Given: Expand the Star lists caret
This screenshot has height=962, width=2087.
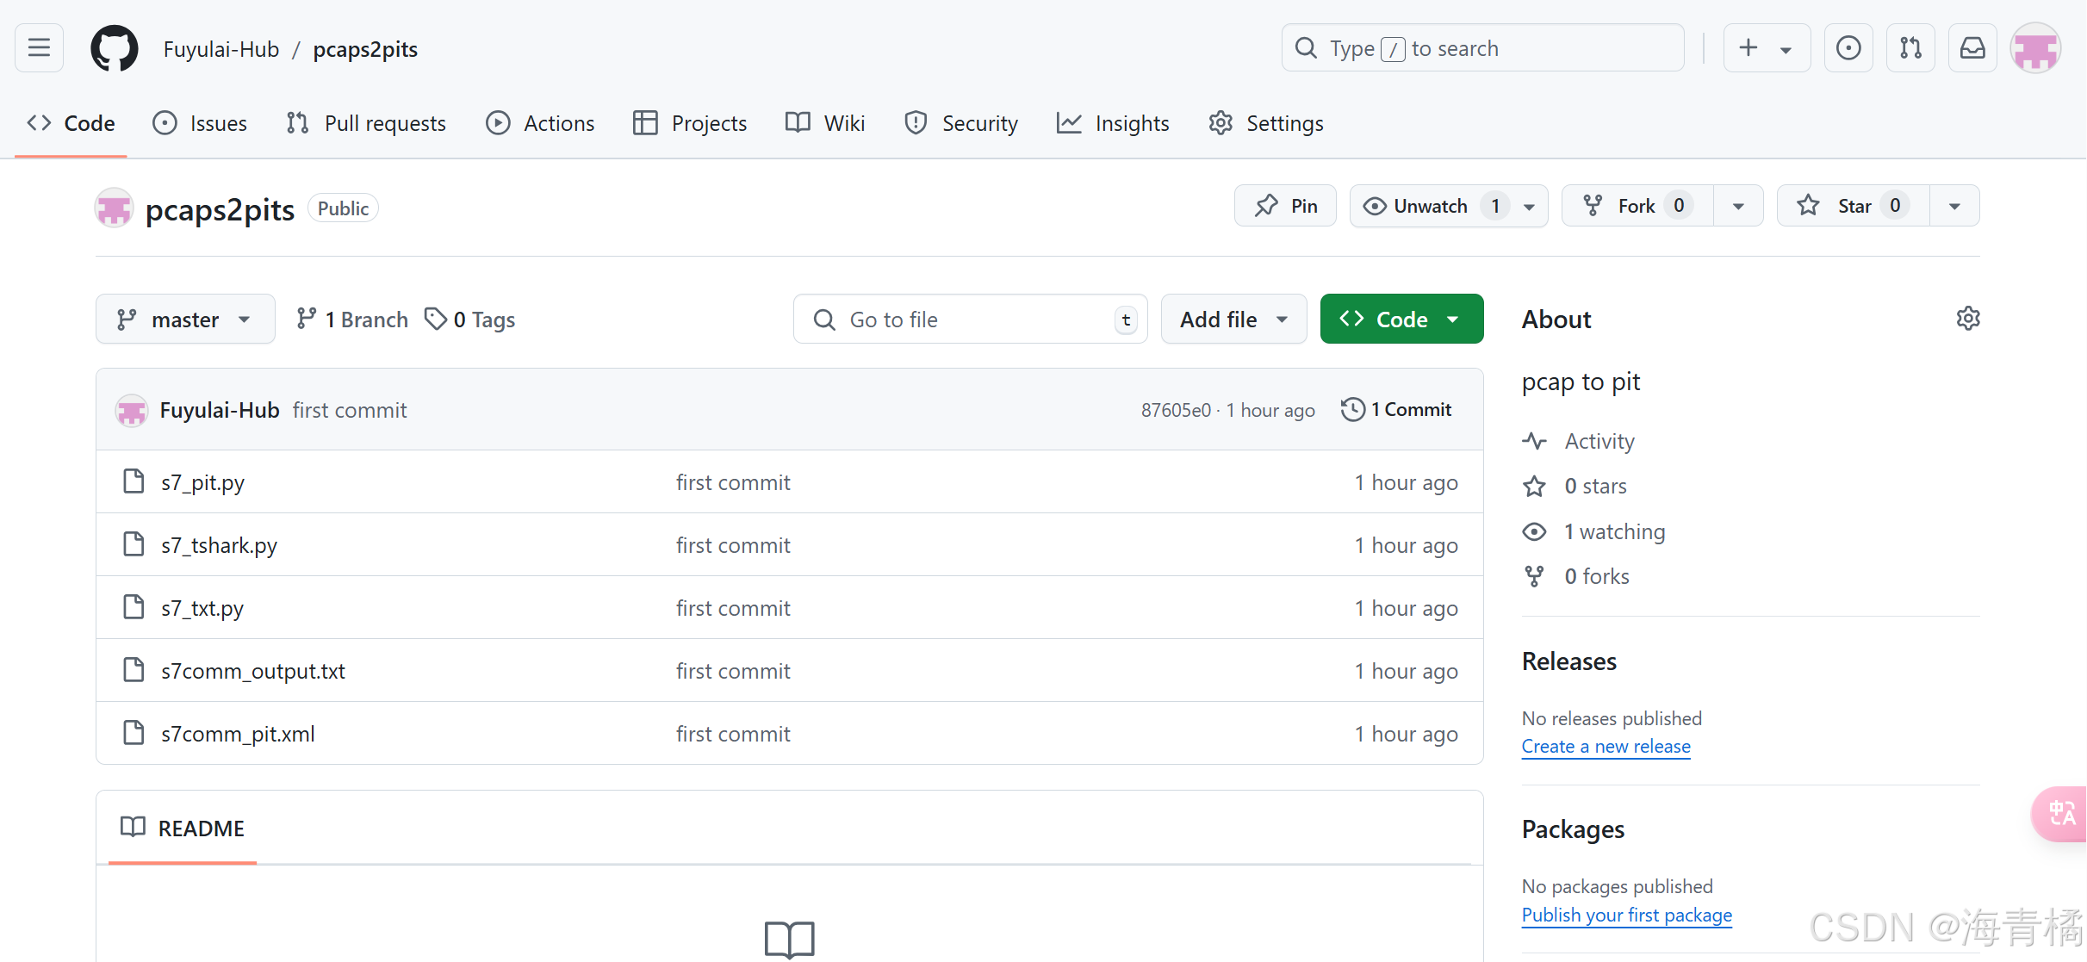Looking at the screenshot, I should click(1954, 206).
